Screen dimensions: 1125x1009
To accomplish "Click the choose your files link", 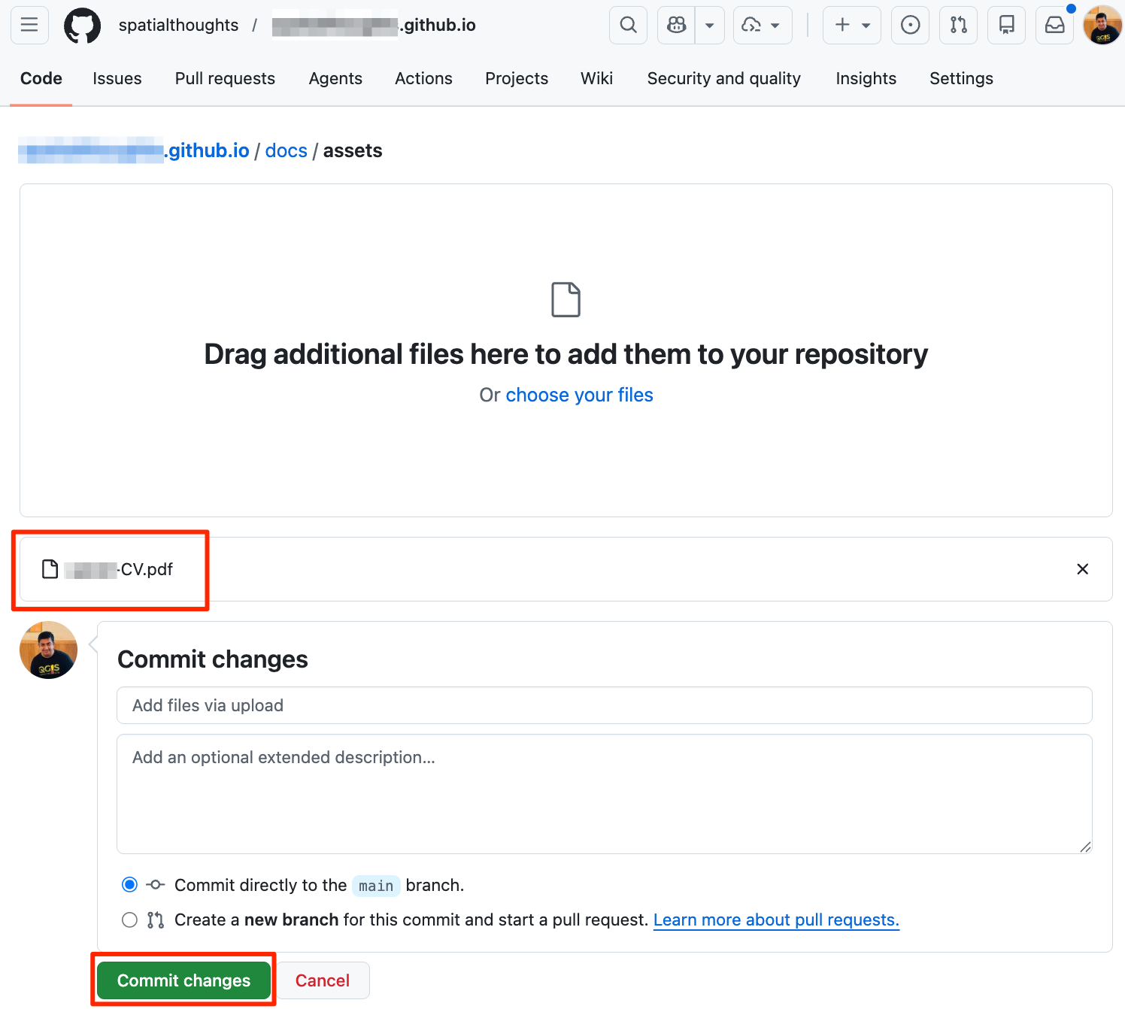I will click(579, 395).
